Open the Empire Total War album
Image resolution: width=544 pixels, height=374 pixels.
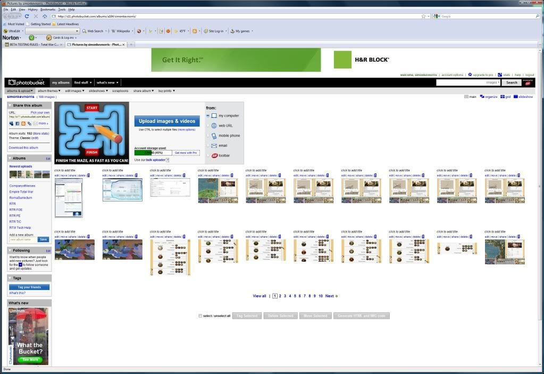pos(21,192)
